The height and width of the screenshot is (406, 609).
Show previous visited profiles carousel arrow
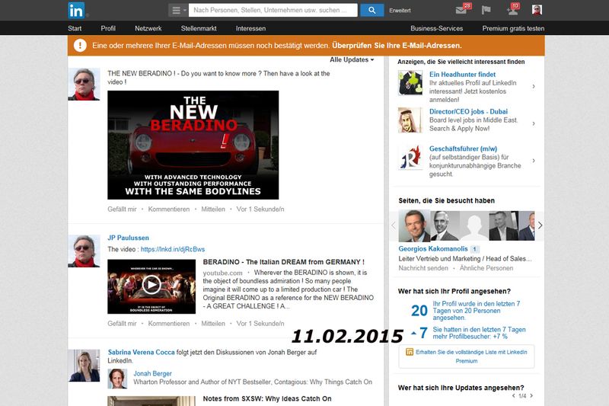(394, 225)
